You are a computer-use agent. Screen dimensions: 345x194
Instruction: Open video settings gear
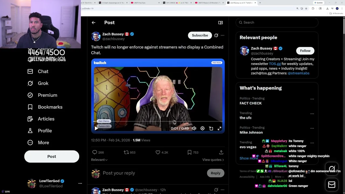point(202,129)
